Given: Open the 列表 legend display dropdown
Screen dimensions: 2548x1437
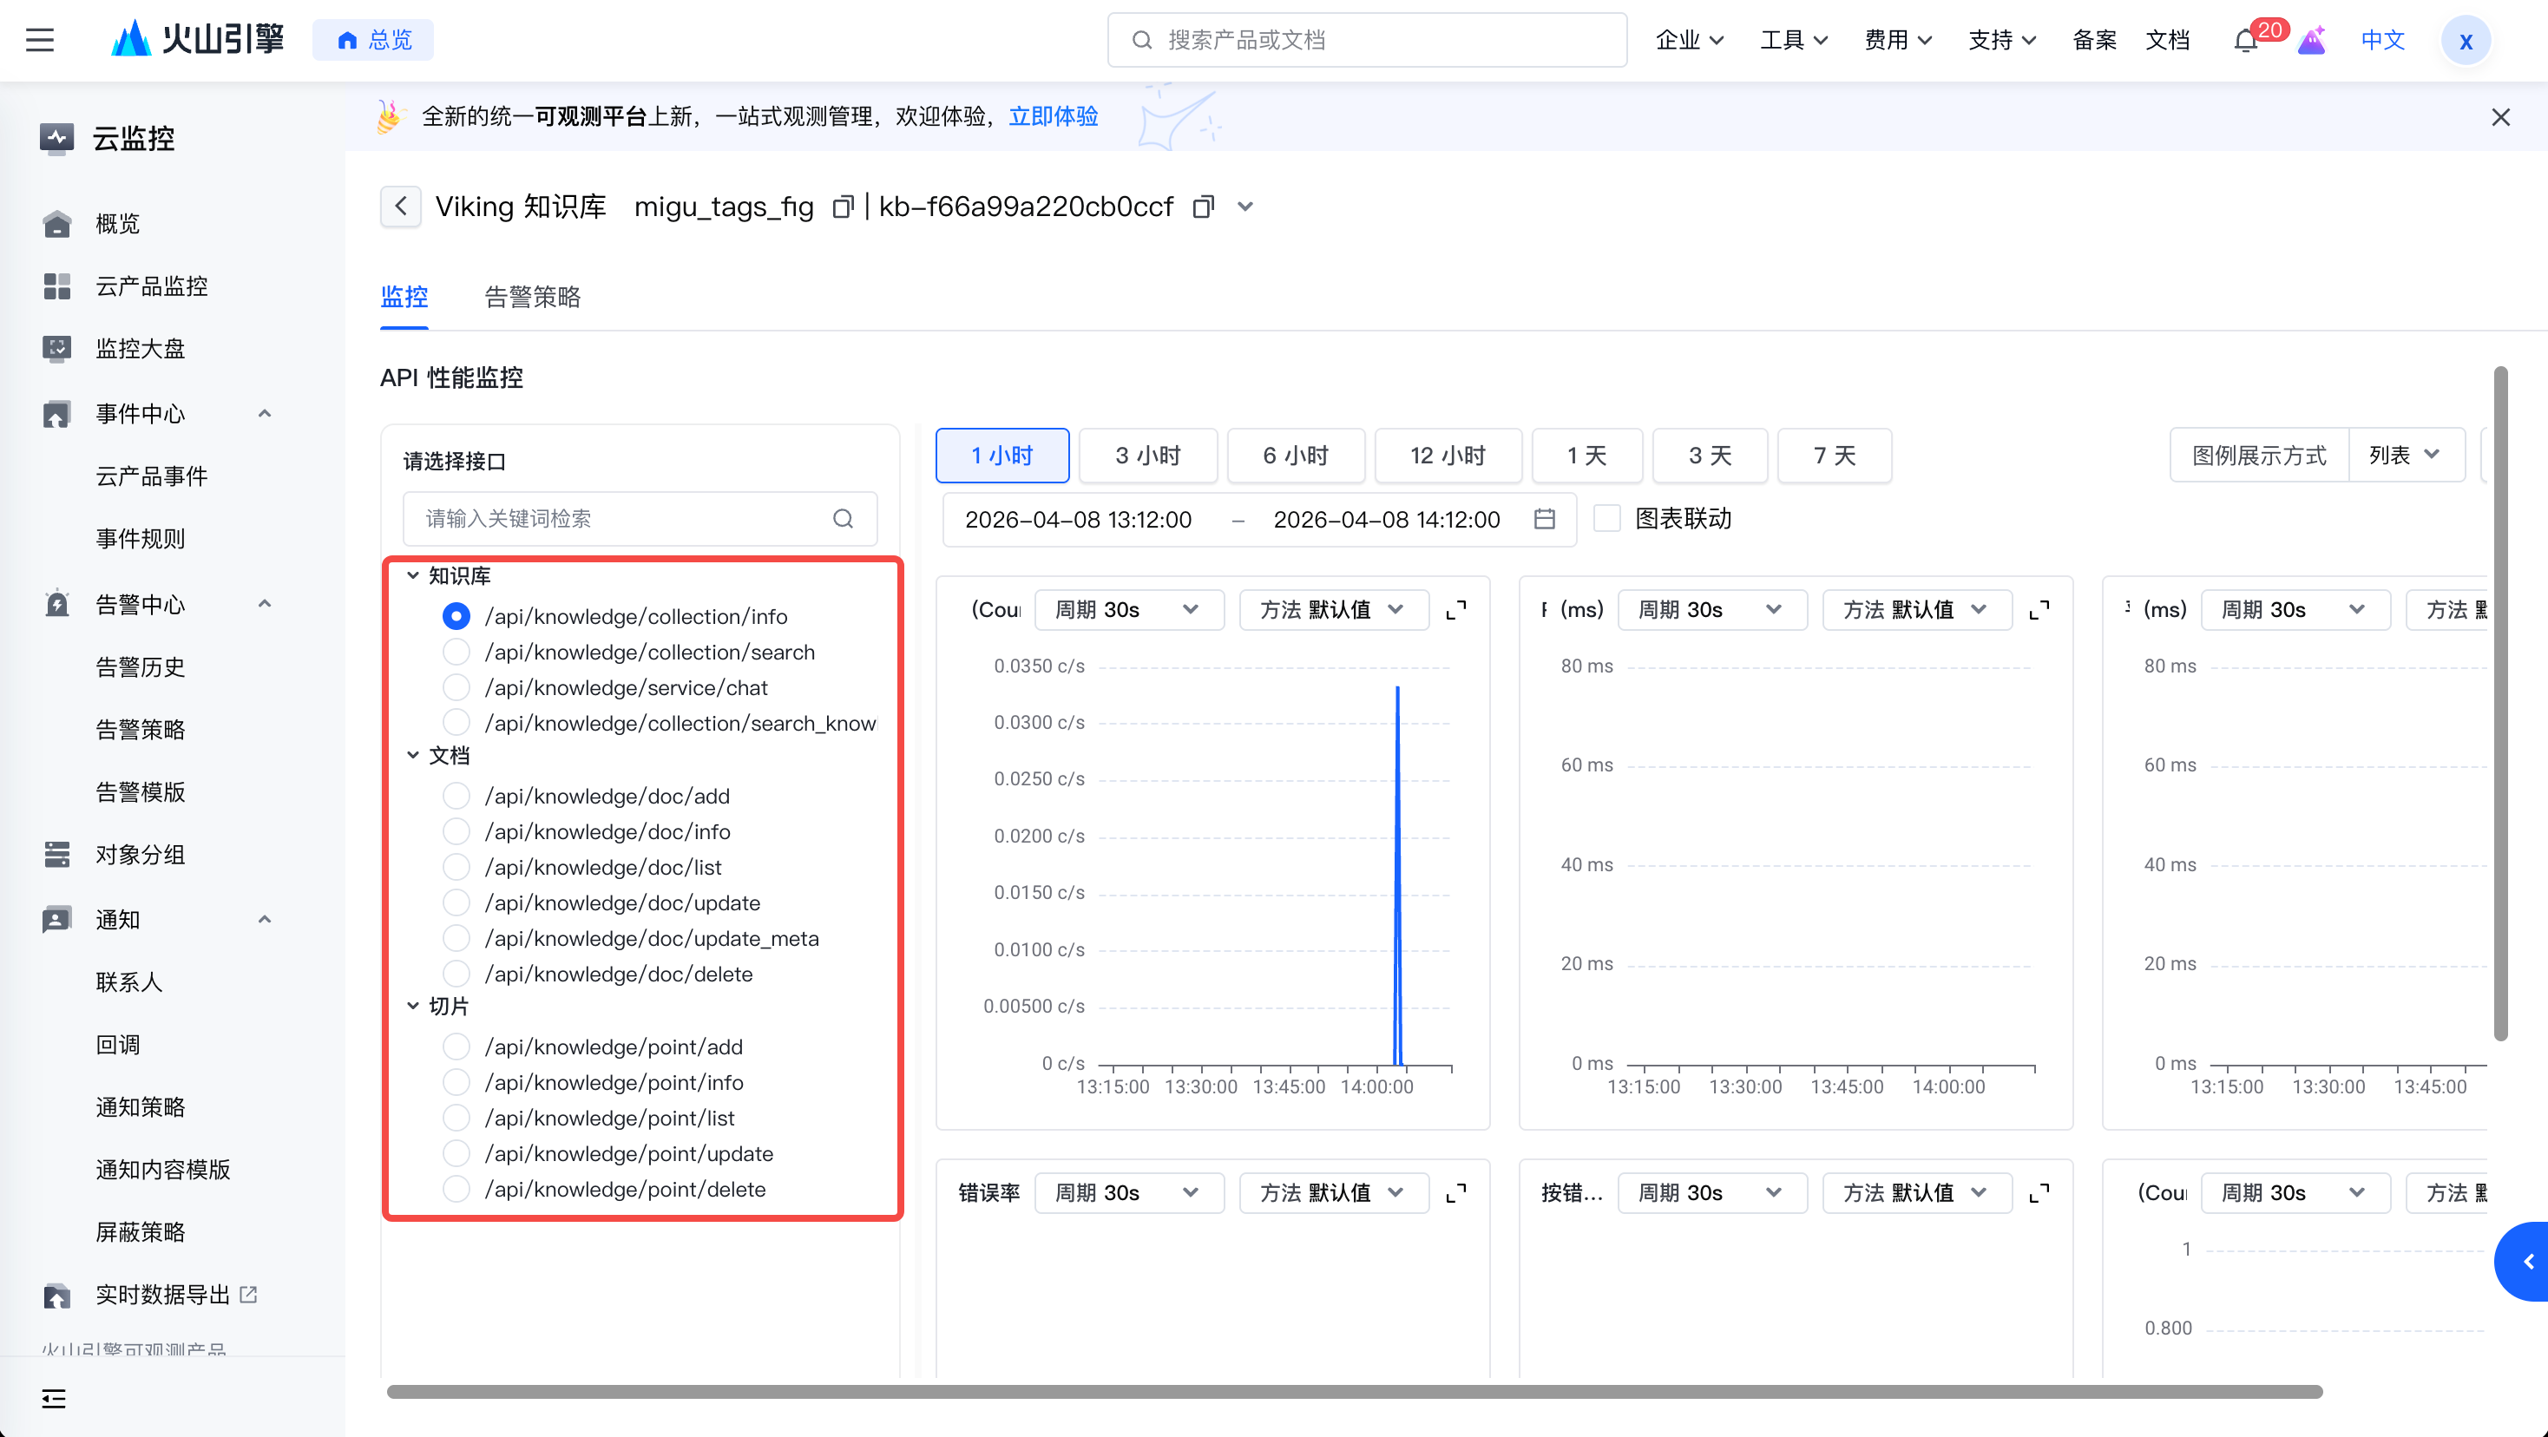Looking at the screenshot, I should coord(2405,456).
